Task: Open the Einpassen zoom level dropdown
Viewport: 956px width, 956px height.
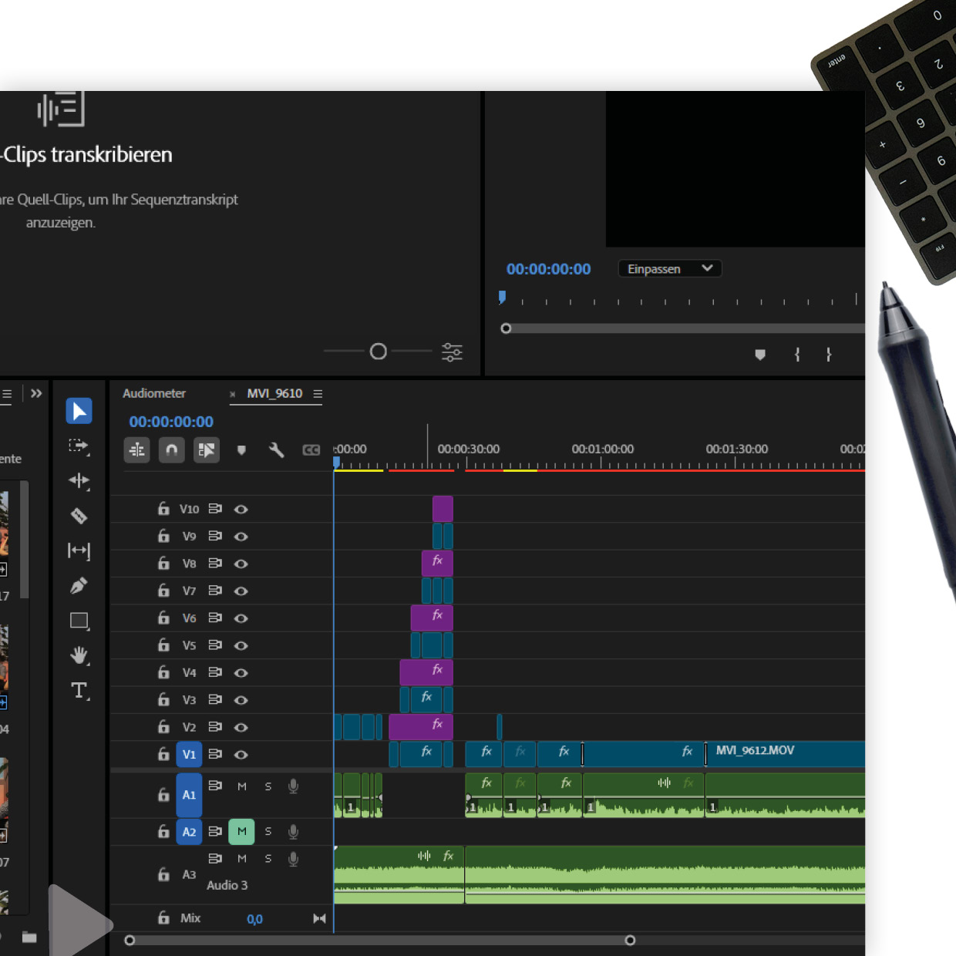Action: pos(669,268)
